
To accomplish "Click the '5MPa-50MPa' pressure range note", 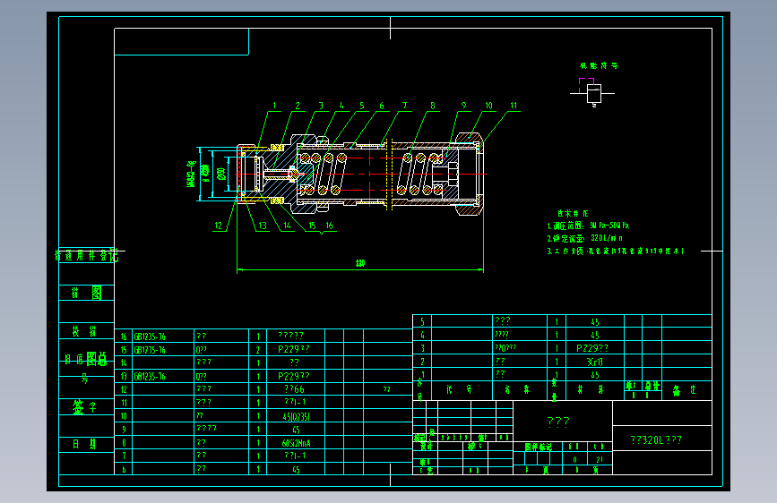I will [x=609, y=226].
